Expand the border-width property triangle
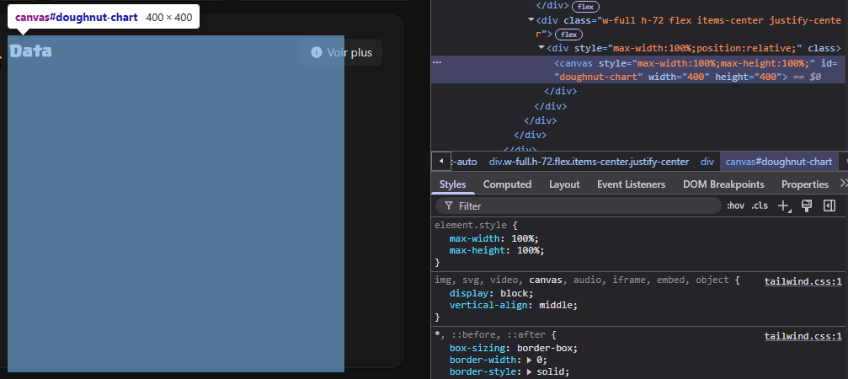The height and width of the screenshot is (379, 848). coord(530,360)
